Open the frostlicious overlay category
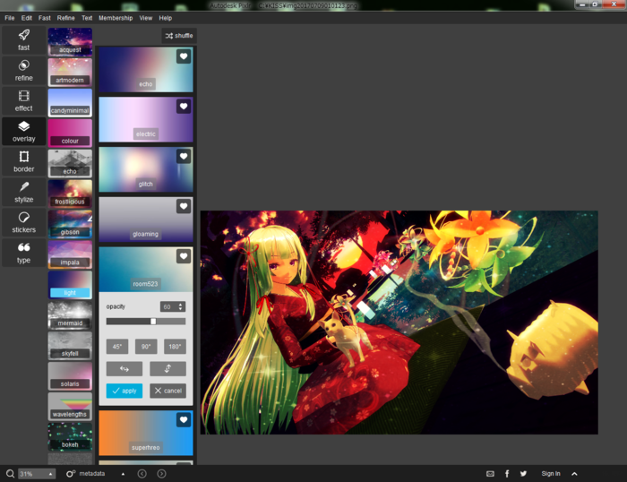The image size is (627, 482). coord(70,194)
